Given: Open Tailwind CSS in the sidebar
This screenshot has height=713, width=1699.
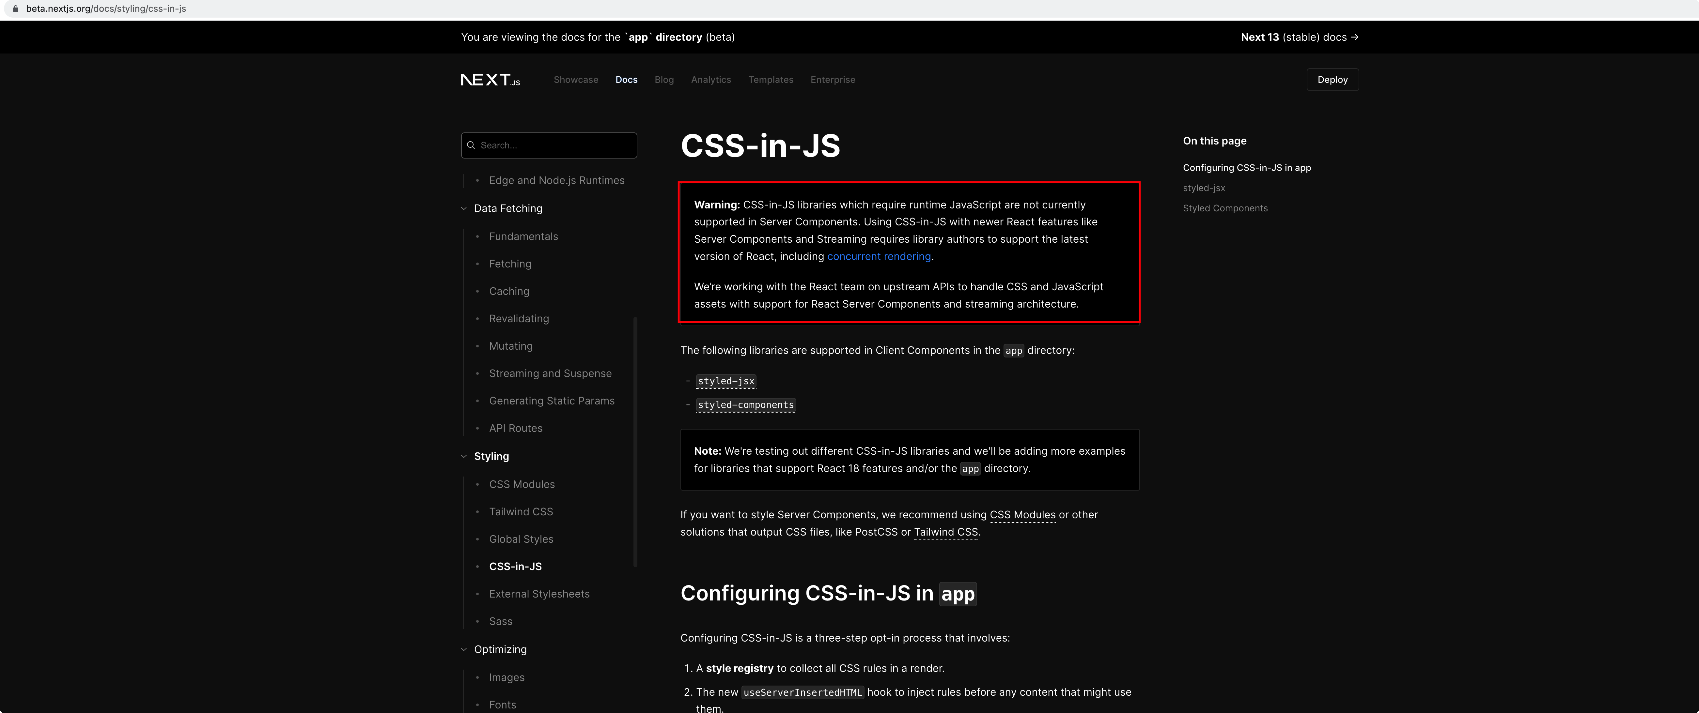Looking at the screenshot, I should coord(521,512).
